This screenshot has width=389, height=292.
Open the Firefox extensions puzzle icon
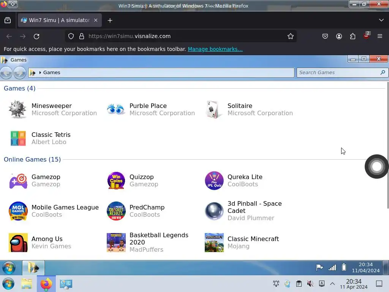tap(353, 36)
